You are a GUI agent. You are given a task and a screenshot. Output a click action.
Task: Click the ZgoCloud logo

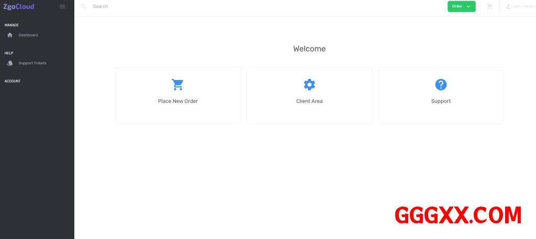[19, 7]
